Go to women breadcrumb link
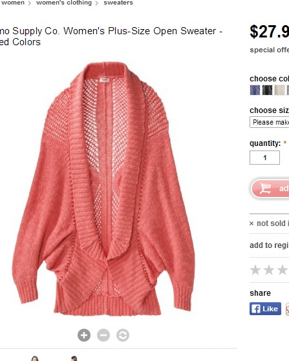 (x=13, y=3)
